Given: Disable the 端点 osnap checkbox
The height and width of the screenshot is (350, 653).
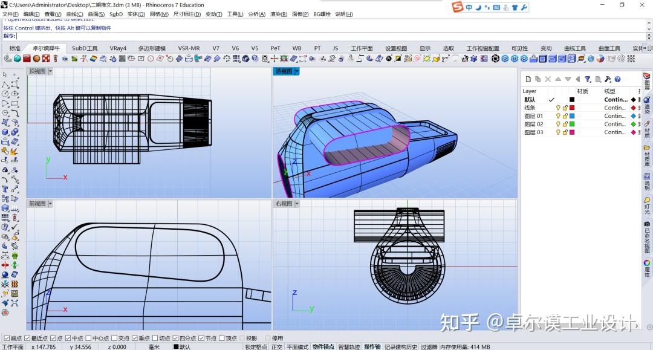Looking at the screenshot, I should pos(5,339).
